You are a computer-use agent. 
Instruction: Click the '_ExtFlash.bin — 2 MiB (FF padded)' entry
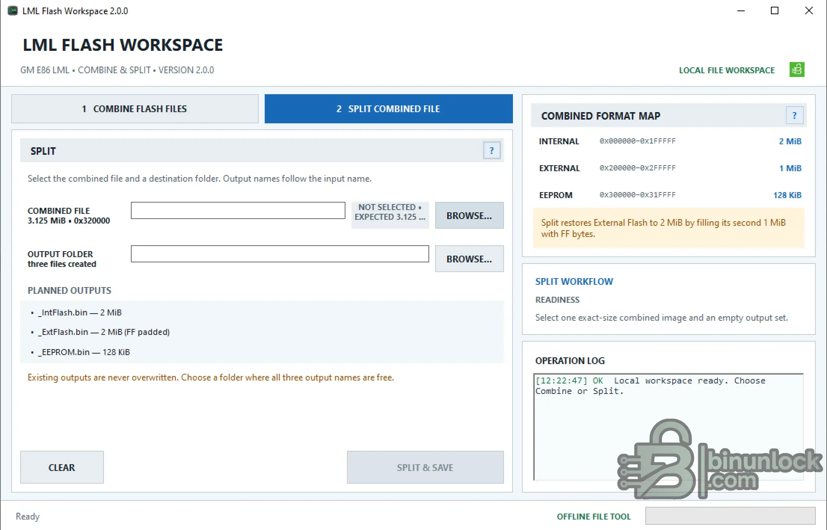coord(104,332)
